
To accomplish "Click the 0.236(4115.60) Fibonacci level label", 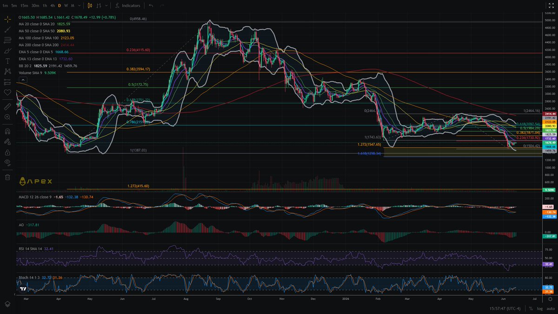I will [138, 50].
